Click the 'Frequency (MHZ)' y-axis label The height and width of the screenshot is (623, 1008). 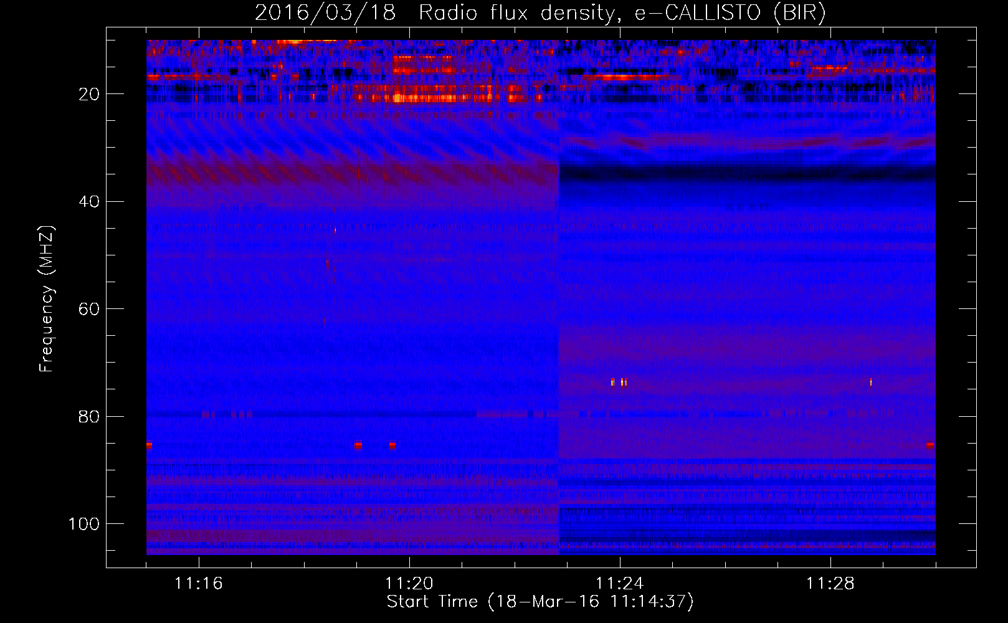point(47,298)
